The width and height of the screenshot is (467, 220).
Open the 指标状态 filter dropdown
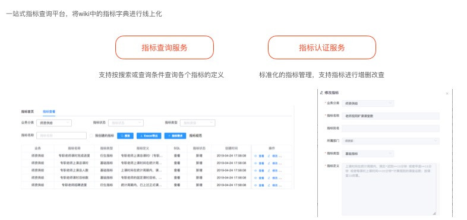point(126,123)
